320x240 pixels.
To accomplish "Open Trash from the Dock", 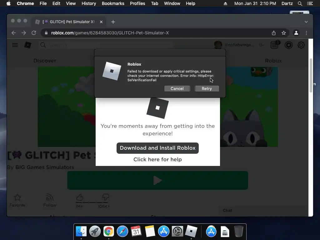I will pyautogui.click(x=238, y=232).
